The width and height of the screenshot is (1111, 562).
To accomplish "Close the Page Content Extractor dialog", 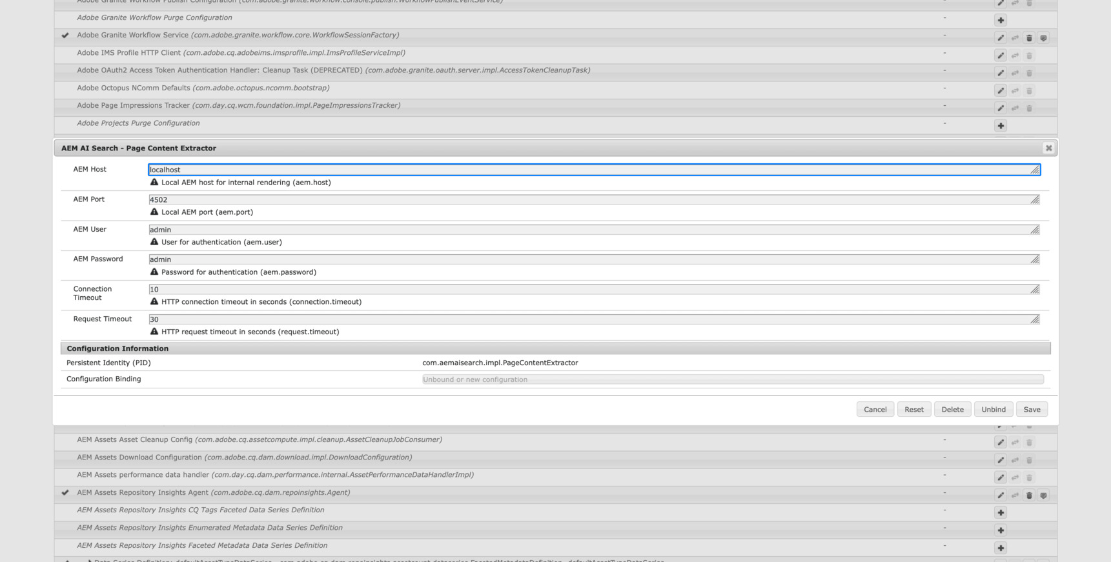I will (1048, 148).
